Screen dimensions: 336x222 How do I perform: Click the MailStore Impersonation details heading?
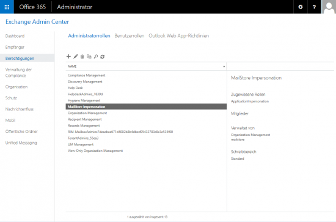coord(257,78)
